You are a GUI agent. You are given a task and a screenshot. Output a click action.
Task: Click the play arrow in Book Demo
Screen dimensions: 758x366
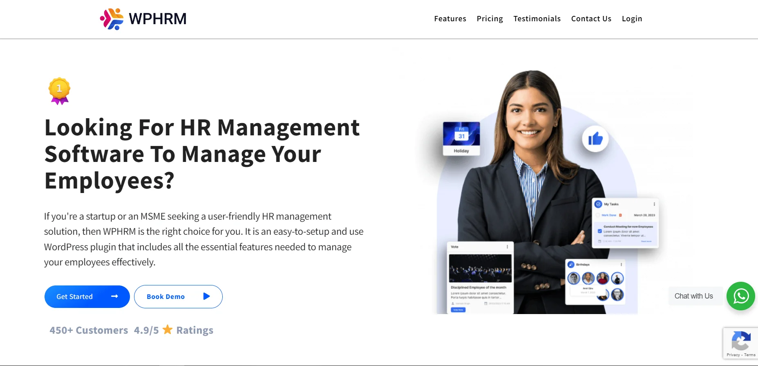[206, 296]
